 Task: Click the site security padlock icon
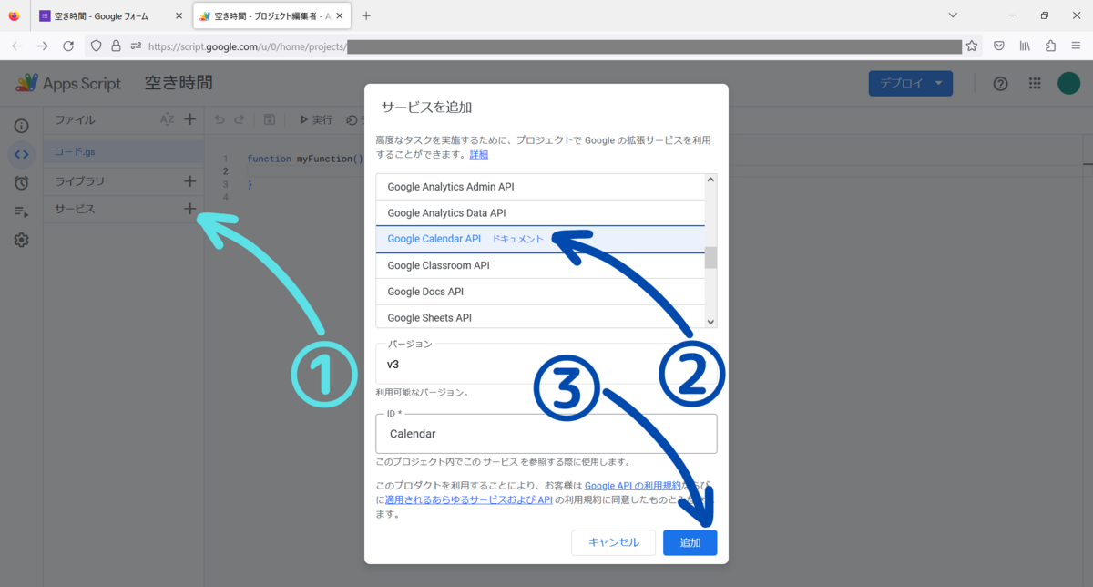(x=116, y=46)
